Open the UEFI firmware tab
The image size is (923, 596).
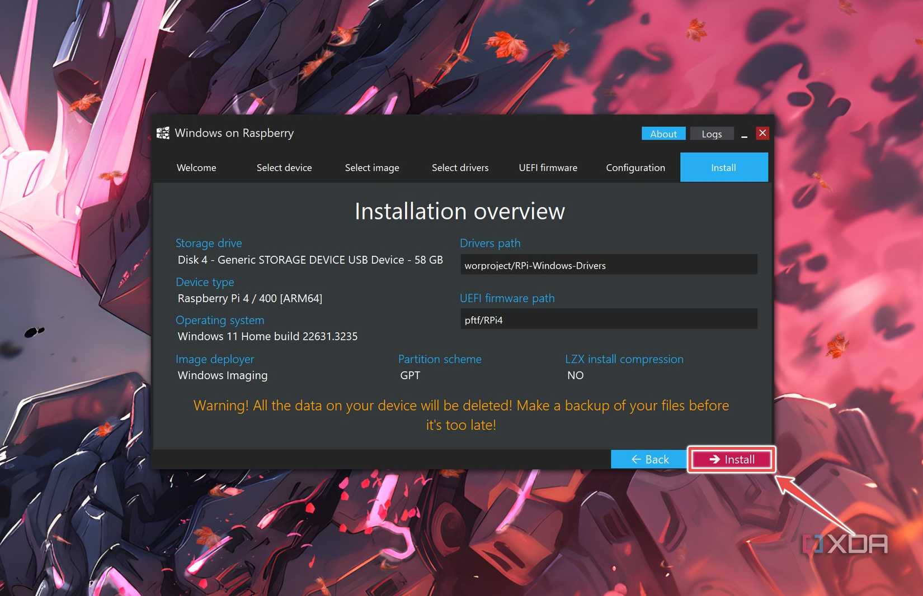pyautogui.click(x=548, y=167)
